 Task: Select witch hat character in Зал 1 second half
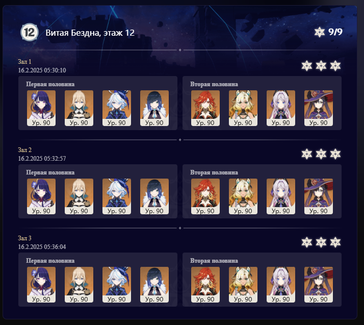pos(319,108)
